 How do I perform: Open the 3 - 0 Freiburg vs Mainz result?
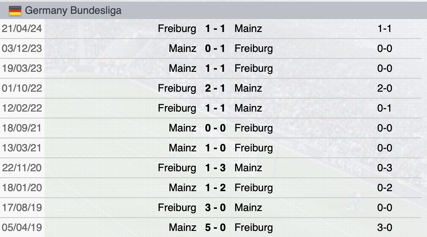pos(215,208)
